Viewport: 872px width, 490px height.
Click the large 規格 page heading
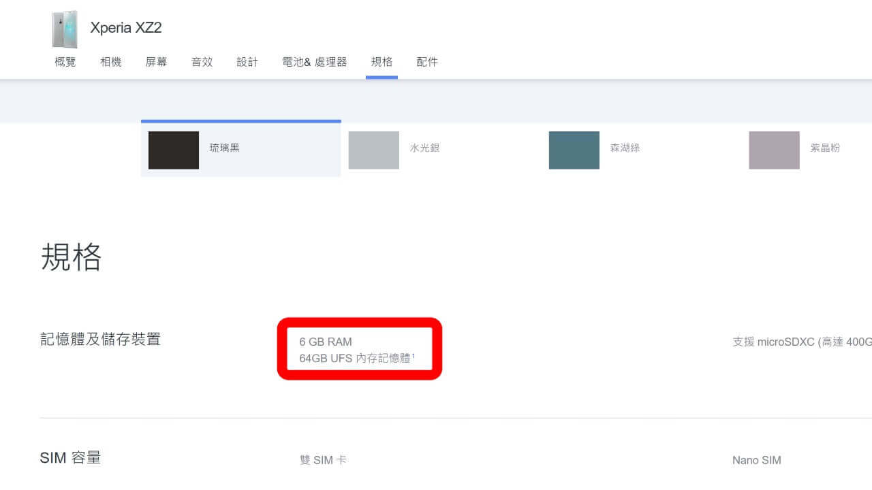72,257
